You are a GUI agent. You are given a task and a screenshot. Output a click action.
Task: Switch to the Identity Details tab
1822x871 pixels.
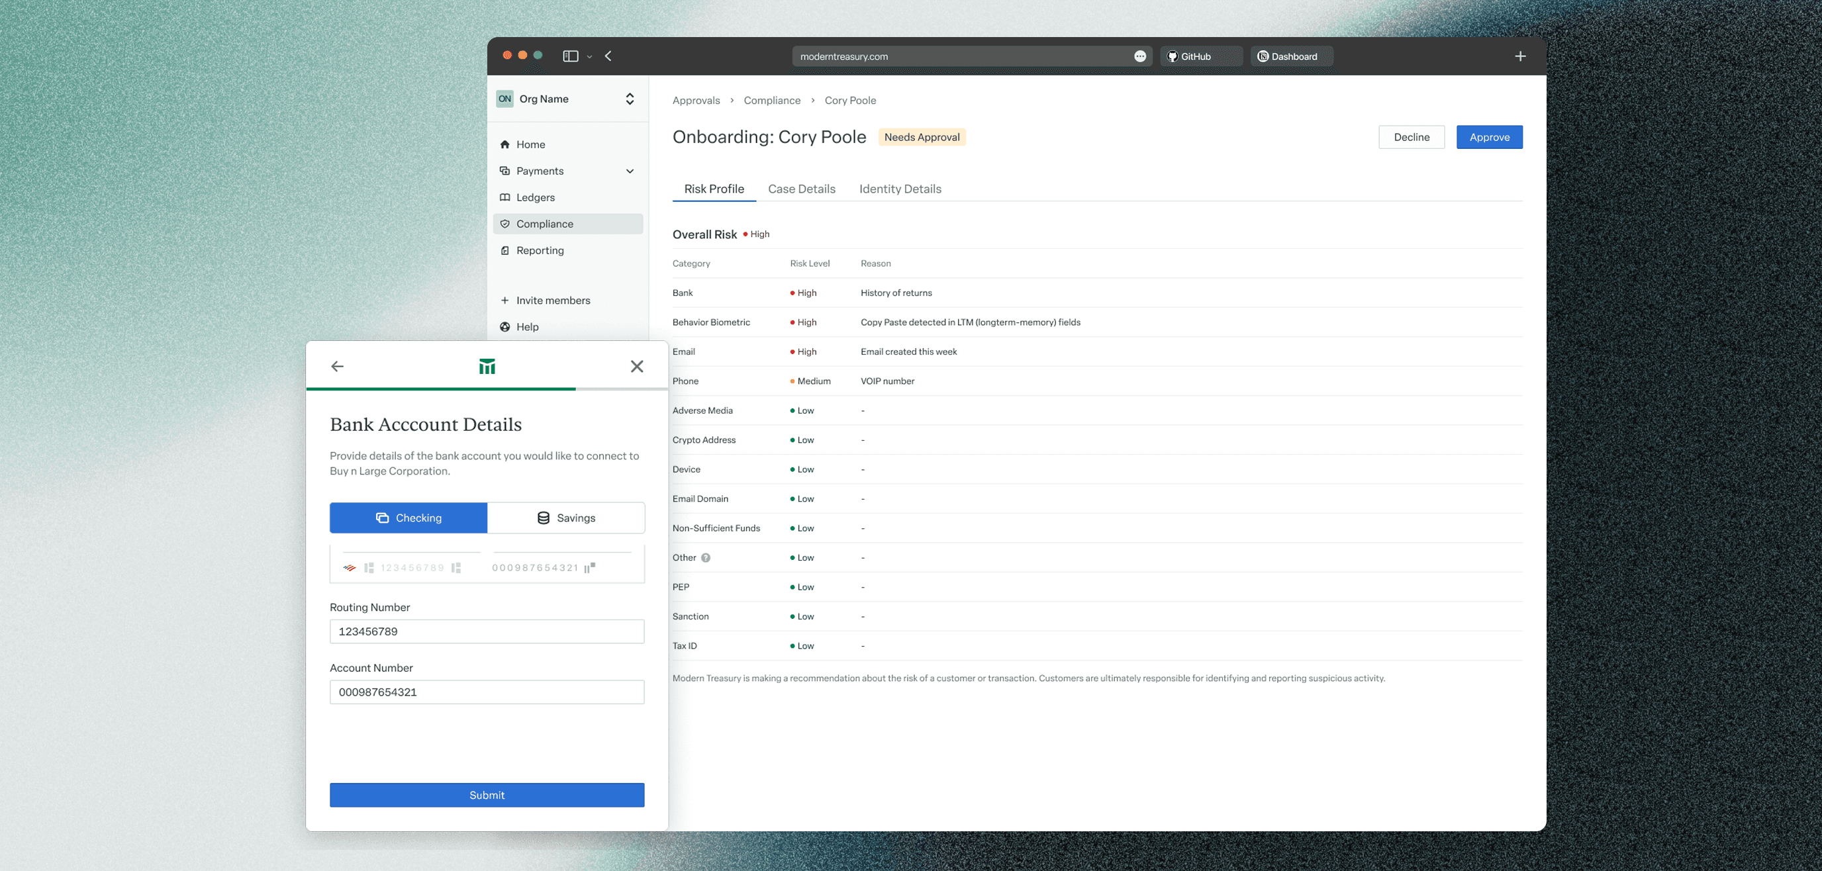[900, 189]
